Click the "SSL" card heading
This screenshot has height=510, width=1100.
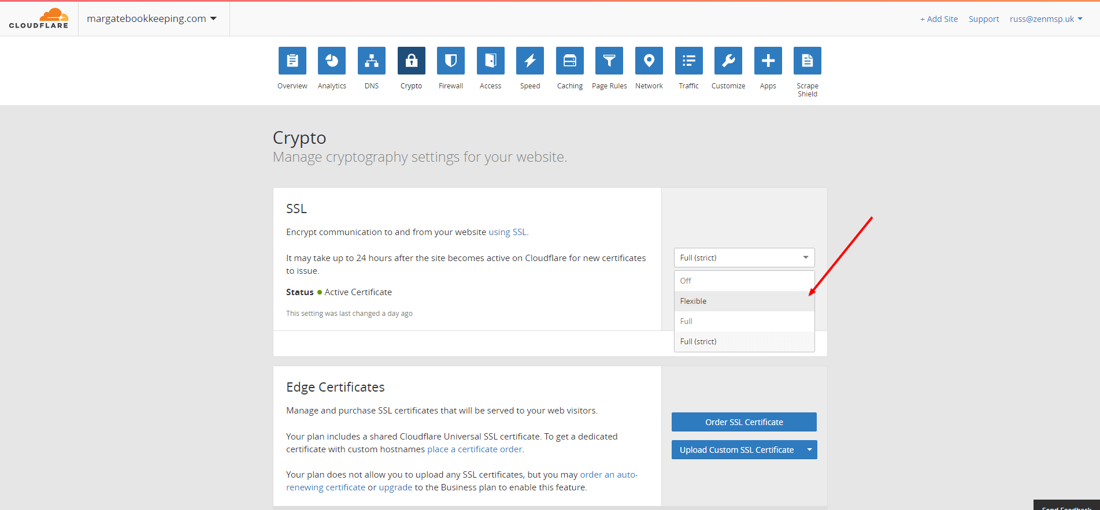pyautogui.click(x=297, y=209)
